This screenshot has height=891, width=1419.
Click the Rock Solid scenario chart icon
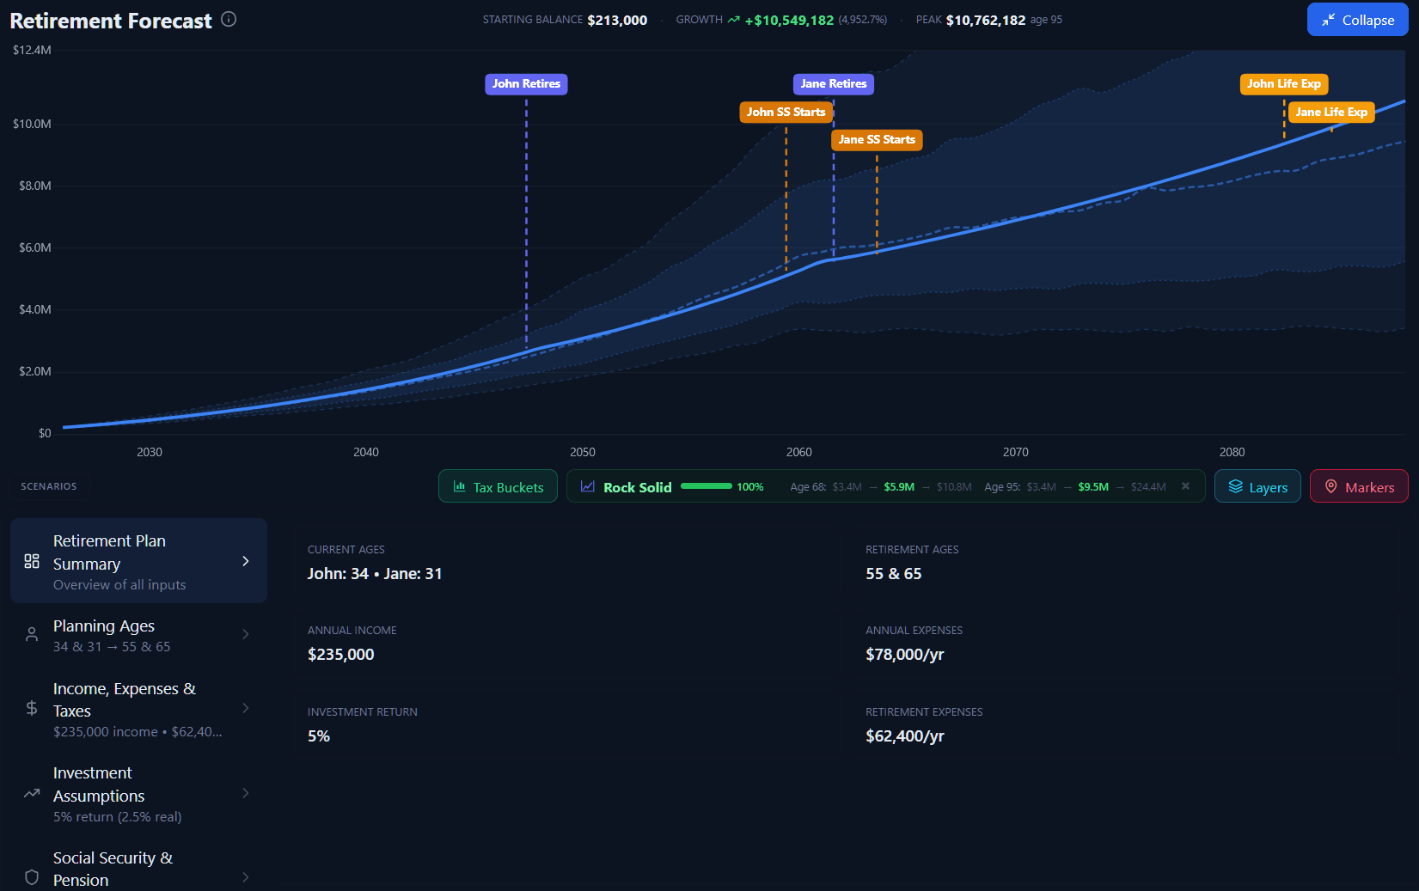pos(588,486)
